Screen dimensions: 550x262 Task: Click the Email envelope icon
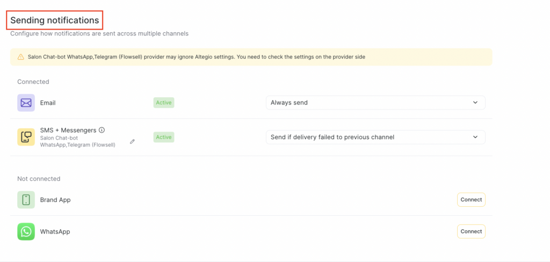(x=26, y=103)
